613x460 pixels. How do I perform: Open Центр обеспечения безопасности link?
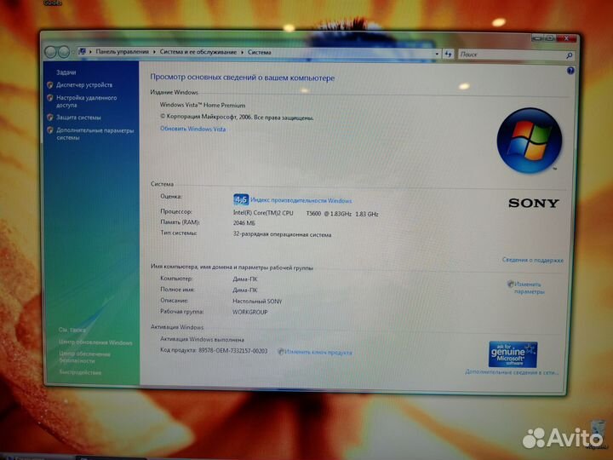point(84,357)
